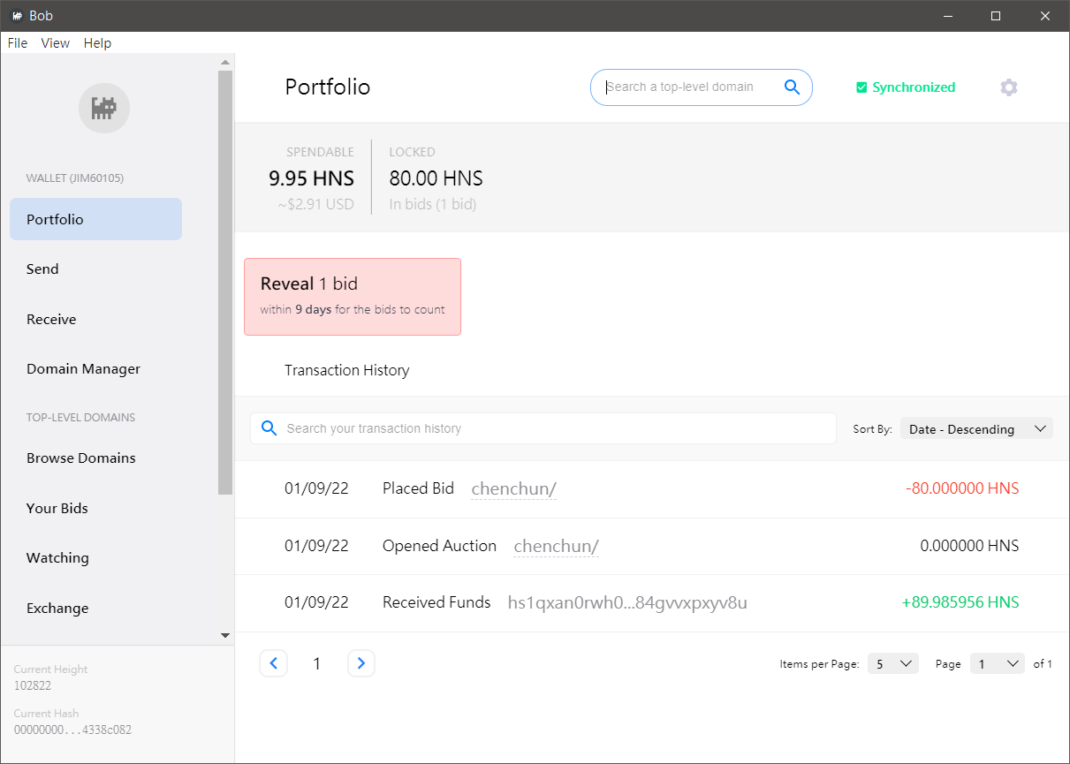This screenshot has height=764, width=1070.
Task: Click the sidebar scroll down arrow
Action: click(x=225, y=635)
